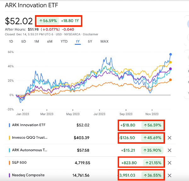This screenshot has height=181, width=189.
Task: Click yellow color marker beside Invesco QQQ
Action: 9,138
